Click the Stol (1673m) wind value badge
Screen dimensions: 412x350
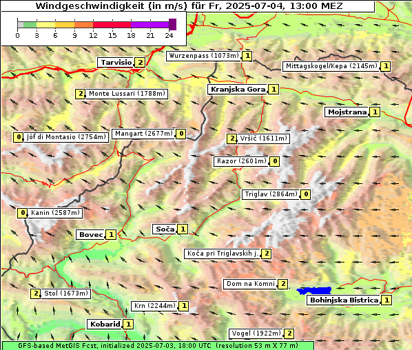click(x=36, y=294)
